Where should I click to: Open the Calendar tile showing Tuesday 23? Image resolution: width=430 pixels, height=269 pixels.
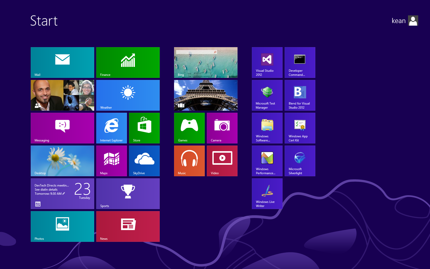[x=62, y=193]
